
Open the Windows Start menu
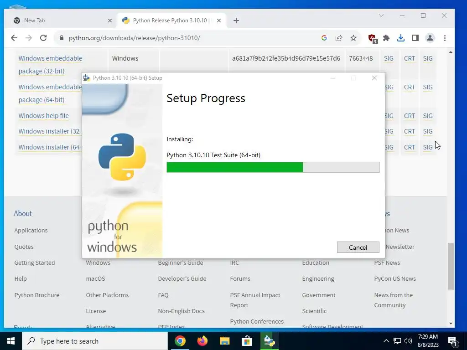click(x=11, y=341)
